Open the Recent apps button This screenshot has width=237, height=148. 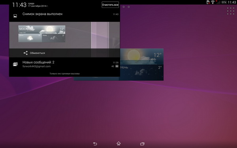pos(142,144)
